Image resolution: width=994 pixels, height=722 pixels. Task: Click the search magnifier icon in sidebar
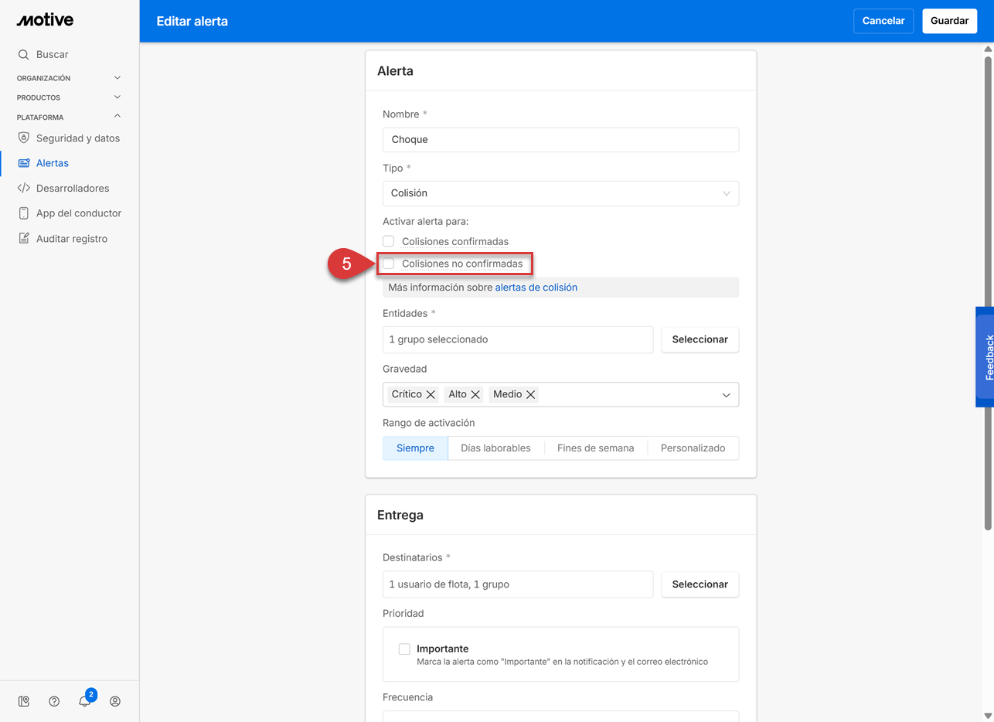(23, 55)
